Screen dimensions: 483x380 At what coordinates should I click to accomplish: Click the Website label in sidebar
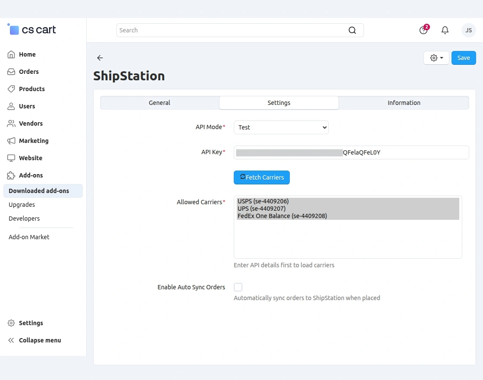31,158
